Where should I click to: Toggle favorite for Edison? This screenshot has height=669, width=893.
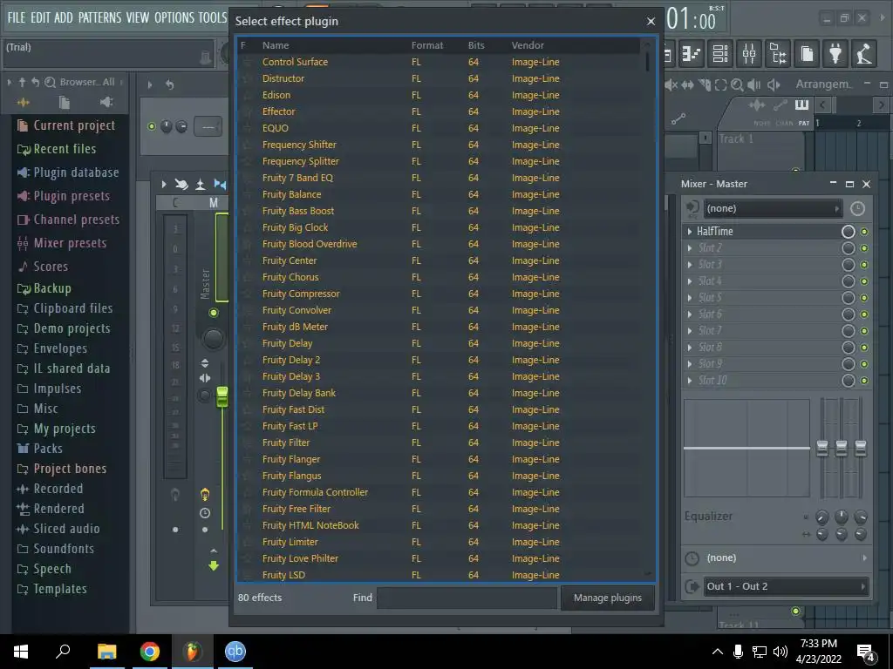tap(247, 95)
